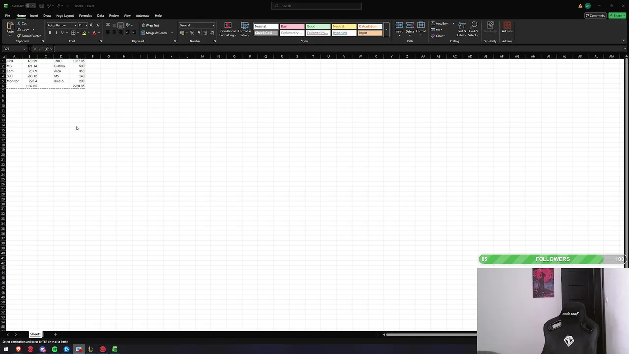Activate the Format Painter
The width and height of the screenshot is (629, 354).
(29, 36)
